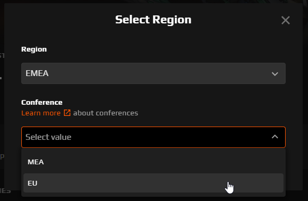Click the 'about conferences' text
Image resolution: width=308 pixels, height=201 pixels.
coord(106,113)
